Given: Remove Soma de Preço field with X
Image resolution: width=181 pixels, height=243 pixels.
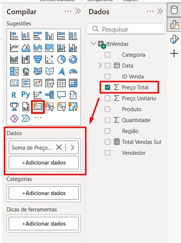Looking at the screenshot, I should point(59,147).
